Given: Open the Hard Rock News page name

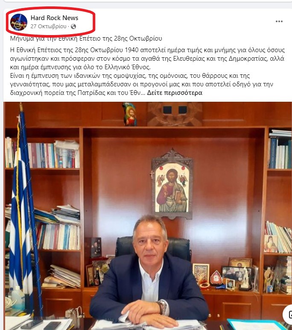Looking at the screenshot, I should [x=54, y=18].
